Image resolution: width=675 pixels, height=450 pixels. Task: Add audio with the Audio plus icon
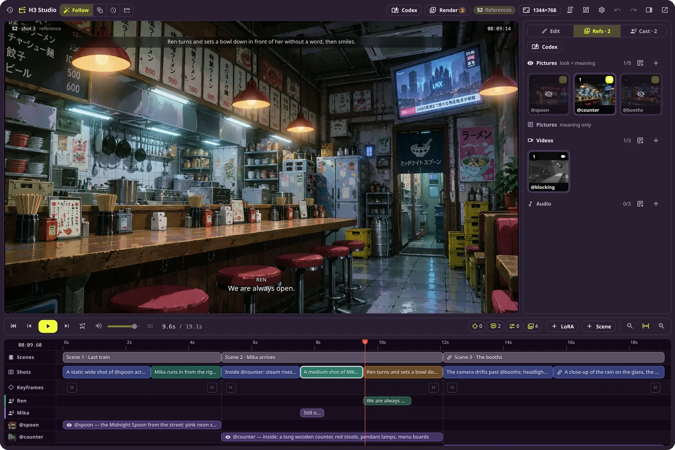click(x=656, y=204)
